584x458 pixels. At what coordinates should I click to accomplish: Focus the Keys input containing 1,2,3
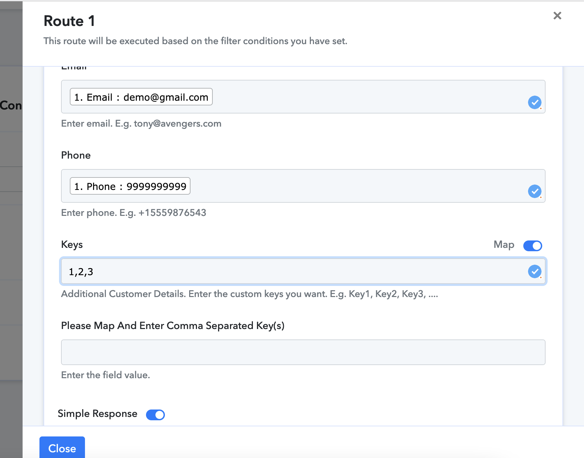293,271
